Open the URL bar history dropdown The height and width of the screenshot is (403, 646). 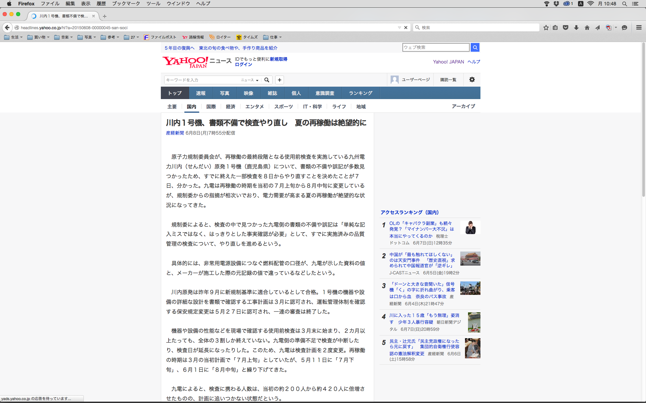pos(399,28)
